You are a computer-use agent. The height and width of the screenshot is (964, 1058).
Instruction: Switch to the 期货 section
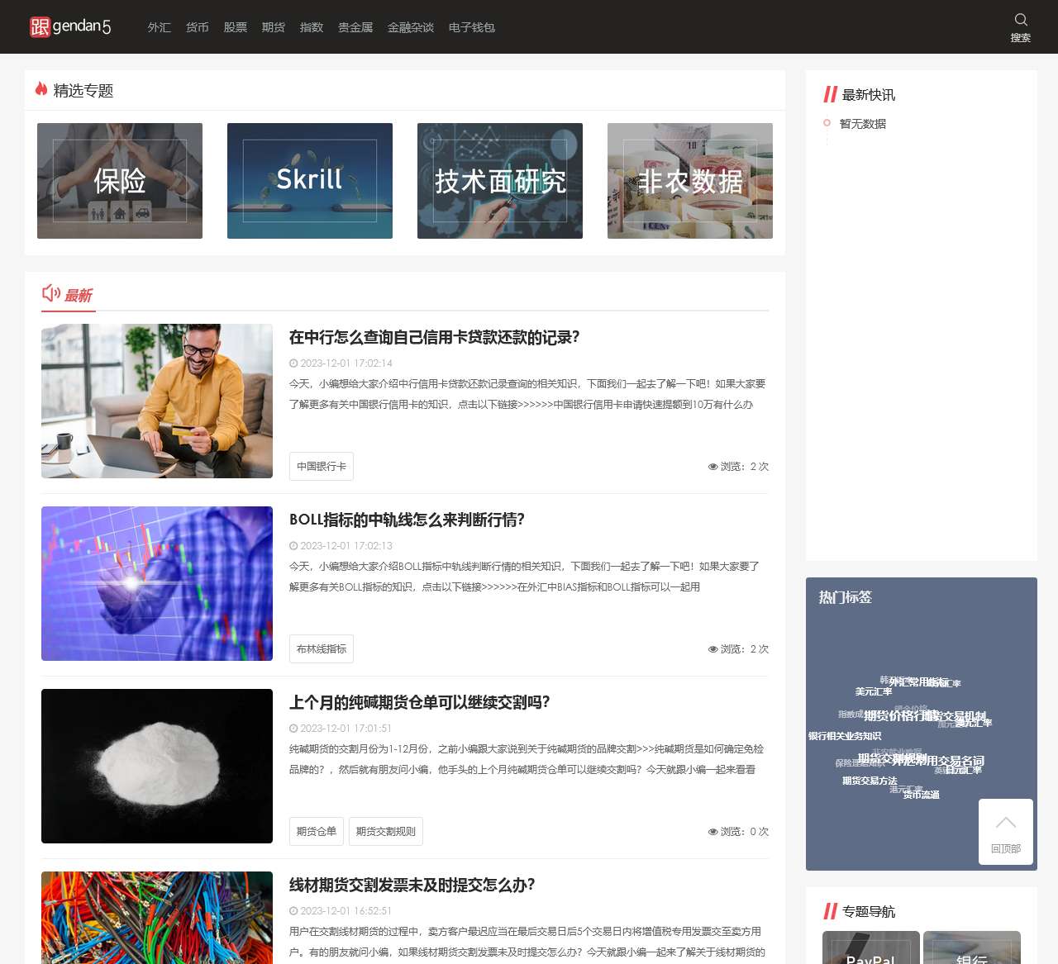pyautogui.click(x=273, y=26)
